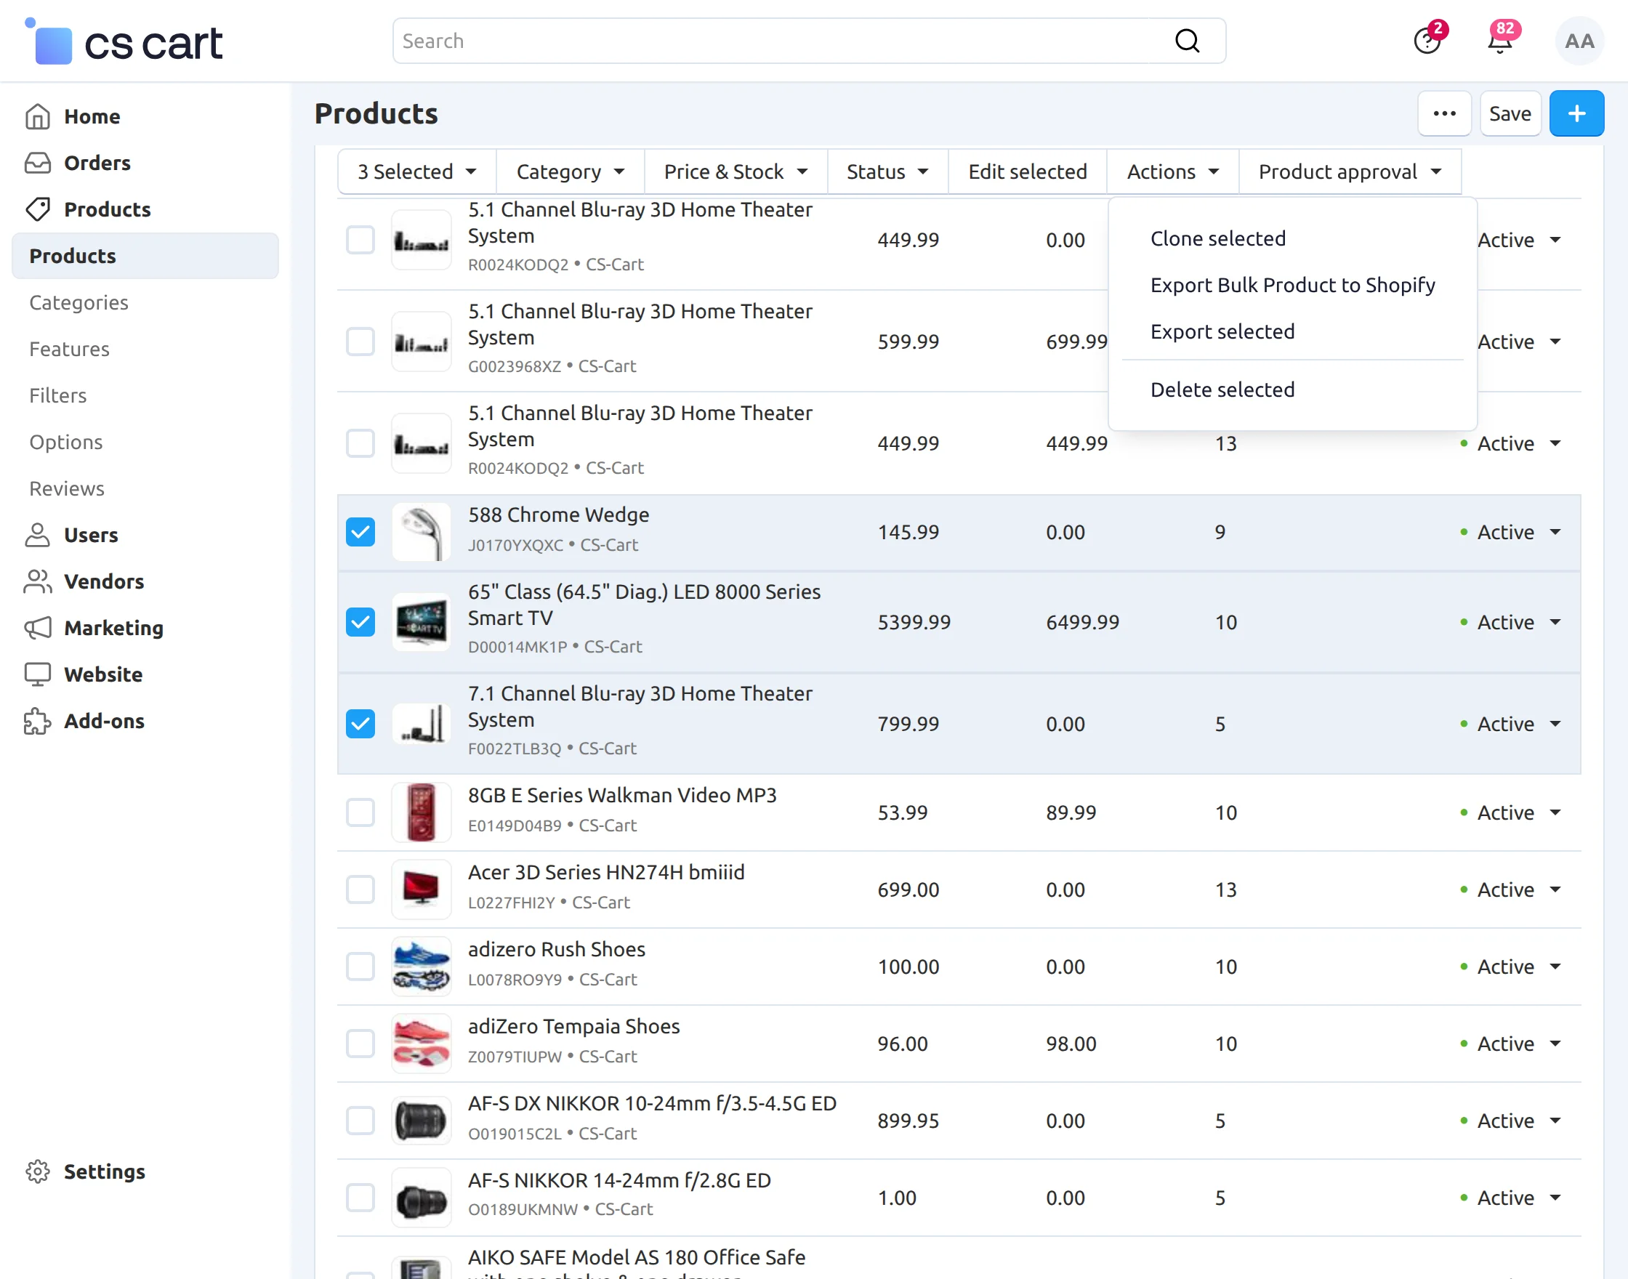Click Edit selected
The height and width of the screenshot is (1279, 1628).
tap(1028, 172)
